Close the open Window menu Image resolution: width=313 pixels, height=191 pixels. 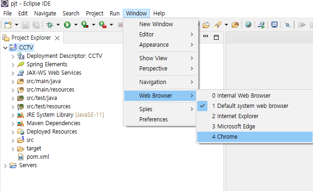pos(136,14)
